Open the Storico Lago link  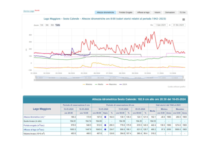click(29, 11)
